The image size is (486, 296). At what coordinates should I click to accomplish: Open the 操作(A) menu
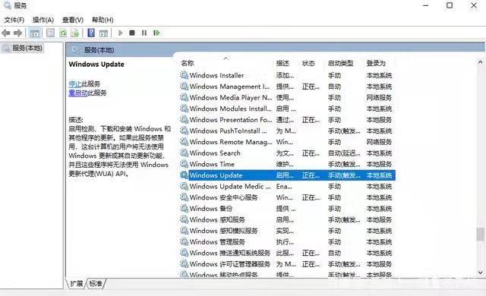pyautogui.click(x=43, y=20)
